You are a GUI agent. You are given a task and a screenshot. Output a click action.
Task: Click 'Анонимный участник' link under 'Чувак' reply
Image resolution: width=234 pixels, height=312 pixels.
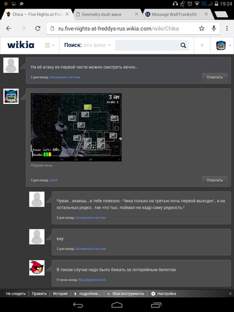click(x=90, y=218)
